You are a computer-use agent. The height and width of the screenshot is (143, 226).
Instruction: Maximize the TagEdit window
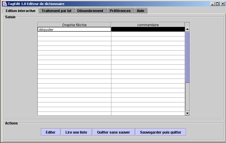click(x=217, y=4)
